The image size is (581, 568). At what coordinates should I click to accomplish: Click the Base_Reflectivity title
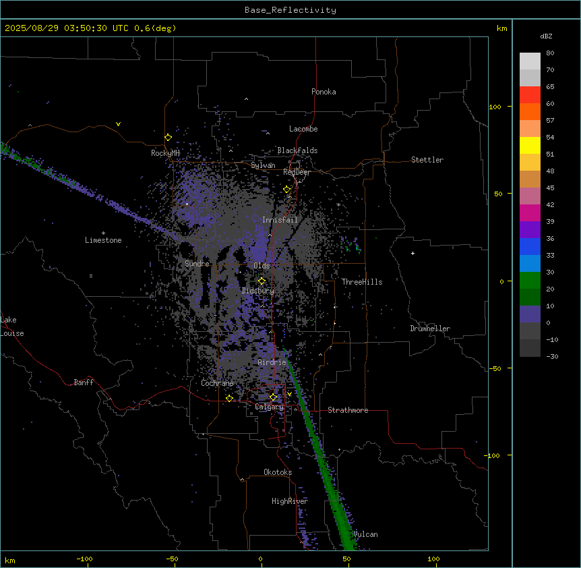tap(290, 10)
